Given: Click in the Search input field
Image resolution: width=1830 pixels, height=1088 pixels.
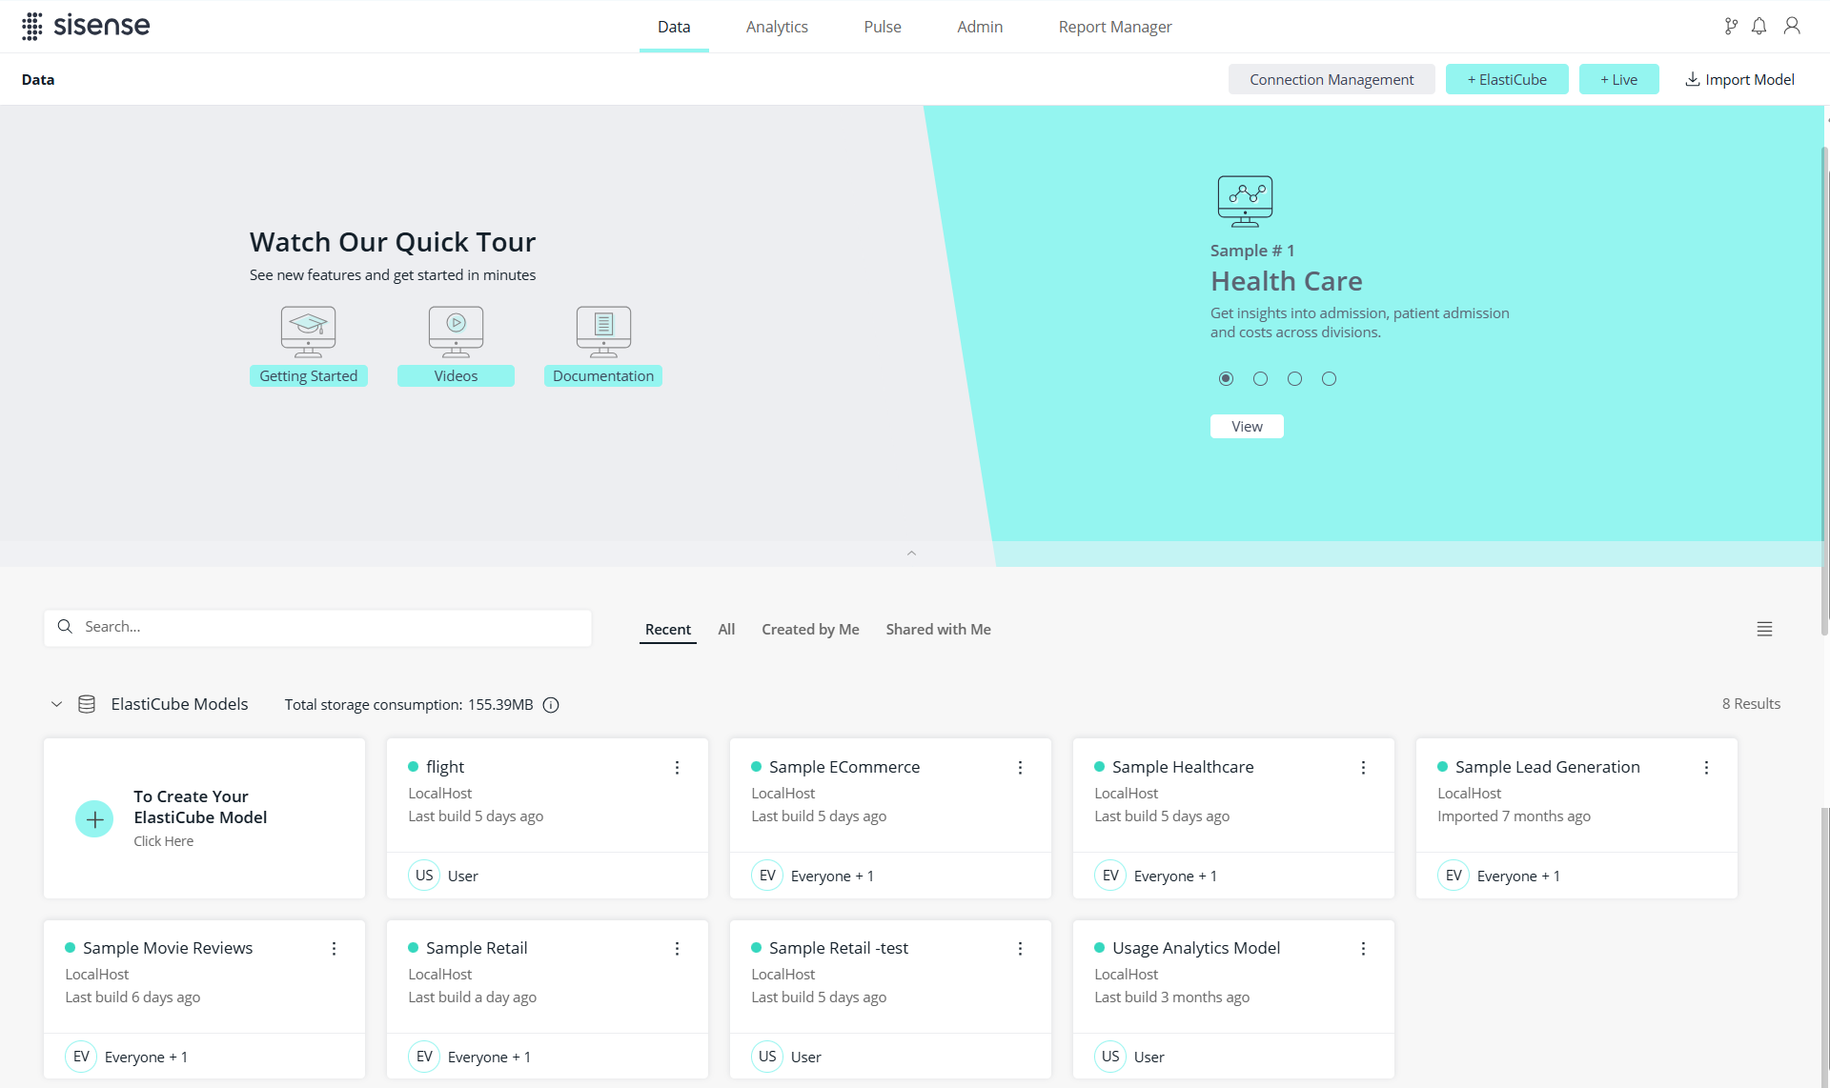Looking at the screenshot, I should pyautogui.click(x=324, y=627).
